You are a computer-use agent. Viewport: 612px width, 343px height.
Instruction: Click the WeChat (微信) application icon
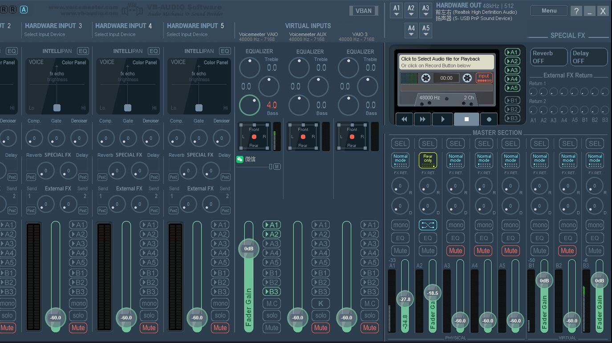coord(240,159)
